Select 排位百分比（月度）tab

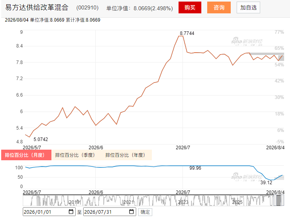26,155
